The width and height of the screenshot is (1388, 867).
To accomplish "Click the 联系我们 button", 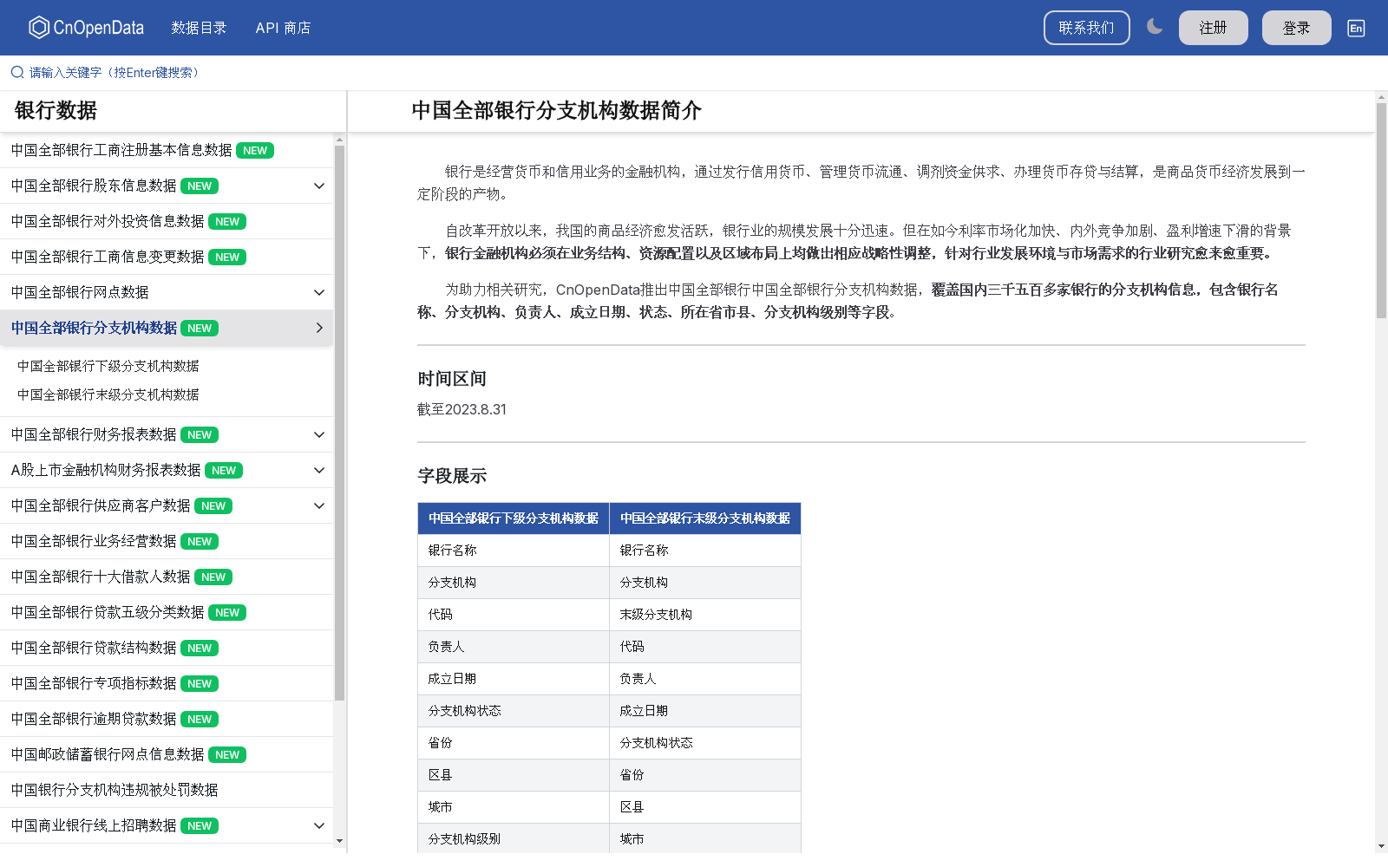I will tap(1086, 27).
